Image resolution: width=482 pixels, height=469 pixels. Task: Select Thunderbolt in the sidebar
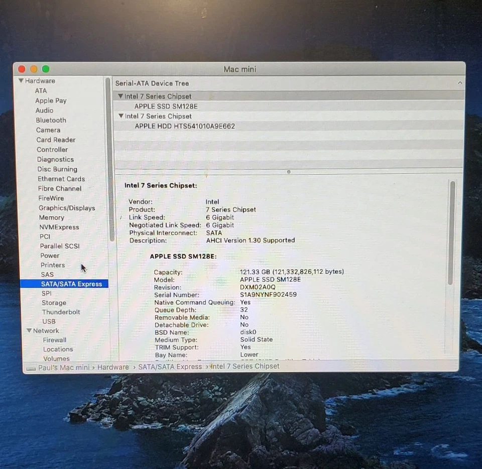(x=61, y=312)
